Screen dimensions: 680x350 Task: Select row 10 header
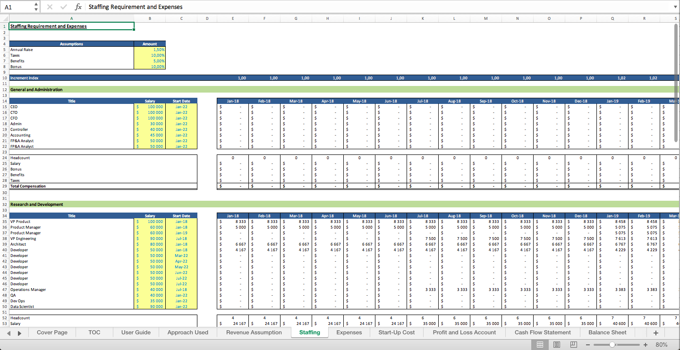pyautogui.click(x=4, y=78)
